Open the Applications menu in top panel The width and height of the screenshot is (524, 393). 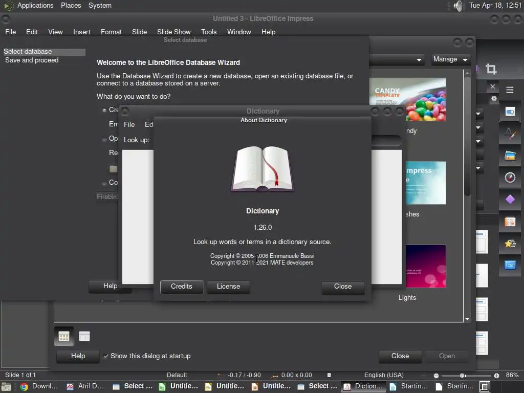(x=35, y=5)
